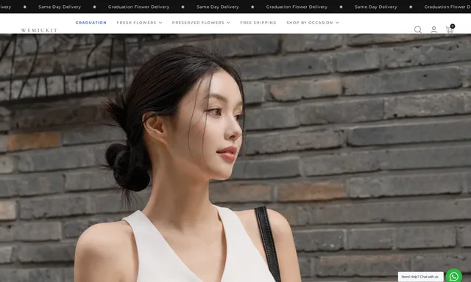471x282 pixels.
Task: Click the 'Need Help? Chat with us' bubble
Action: tap(420, 277)
